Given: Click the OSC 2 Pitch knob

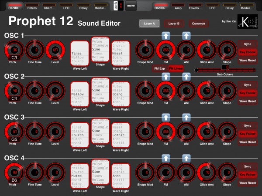Looking at the screenshot, I should coord(14,91).
